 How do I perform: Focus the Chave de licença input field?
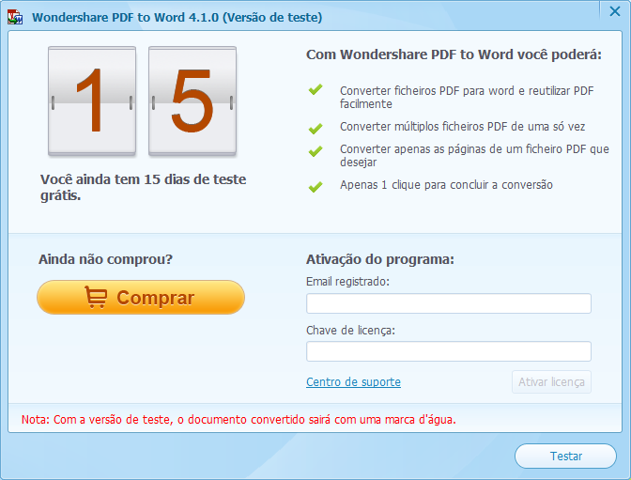click(448, 351)
